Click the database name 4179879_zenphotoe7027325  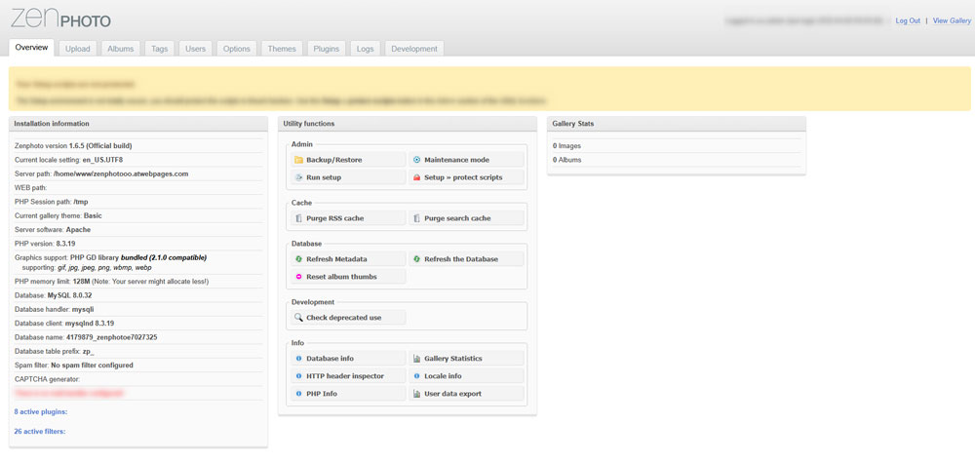pyautogui.click(x=112, y=337)
